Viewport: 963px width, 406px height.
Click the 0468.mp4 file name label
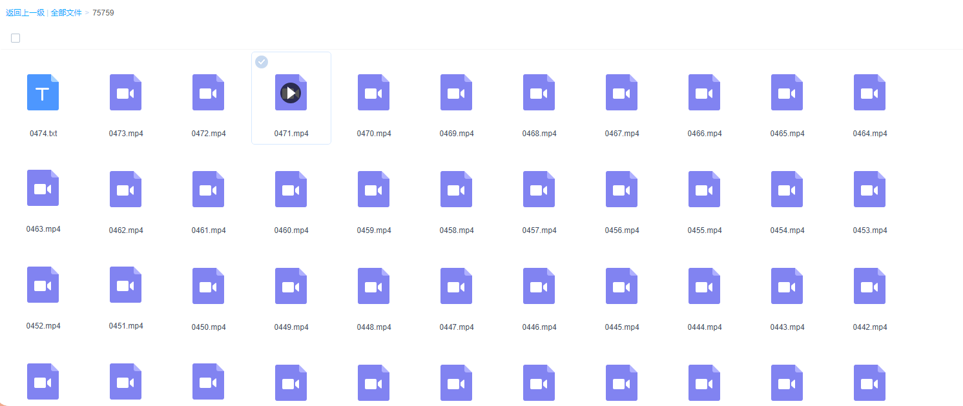click(x=539, y=134)
